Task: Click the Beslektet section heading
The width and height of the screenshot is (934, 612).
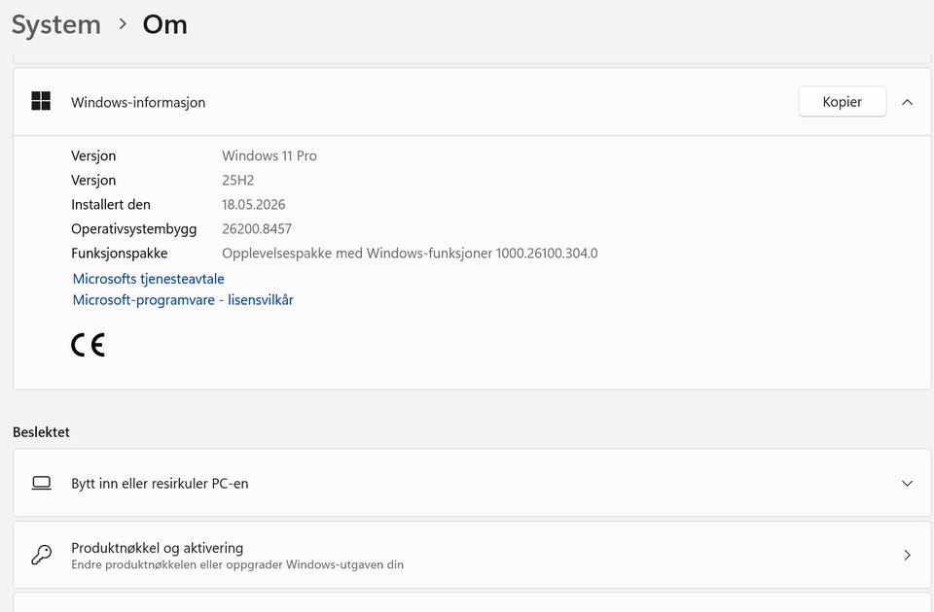Action: pyautogui.click(x=41, y=432)
